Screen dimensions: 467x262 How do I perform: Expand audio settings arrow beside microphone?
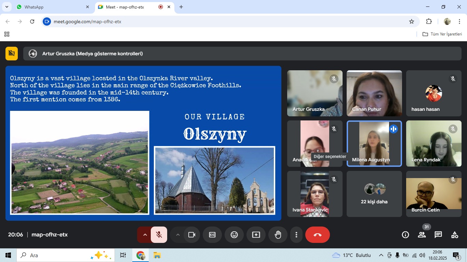pyautogui.click(x=145, y=235)
